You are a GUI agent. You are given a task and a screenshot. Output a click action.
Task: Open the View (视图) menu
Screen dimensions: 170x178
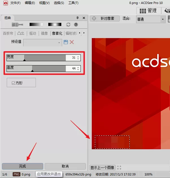[x=44, y=3]
